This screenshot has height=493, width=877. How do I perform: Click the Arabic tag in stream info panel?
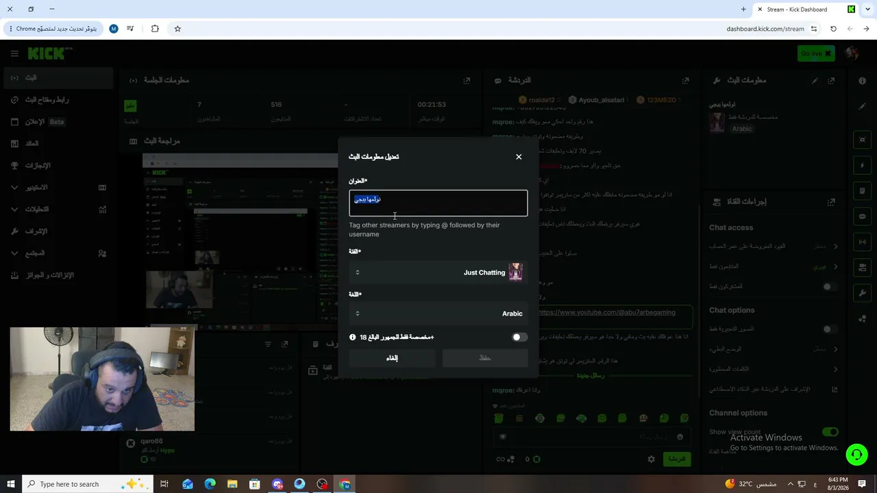(x=742, y=129)
